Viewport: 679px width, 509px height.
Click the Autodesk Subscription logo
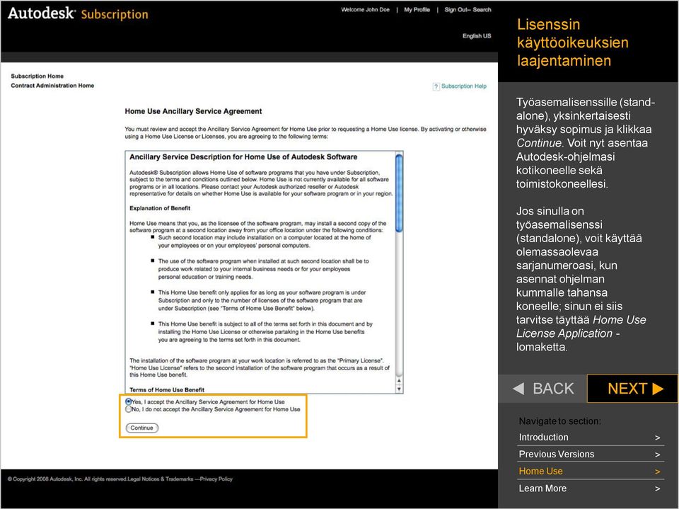(78, 13)
